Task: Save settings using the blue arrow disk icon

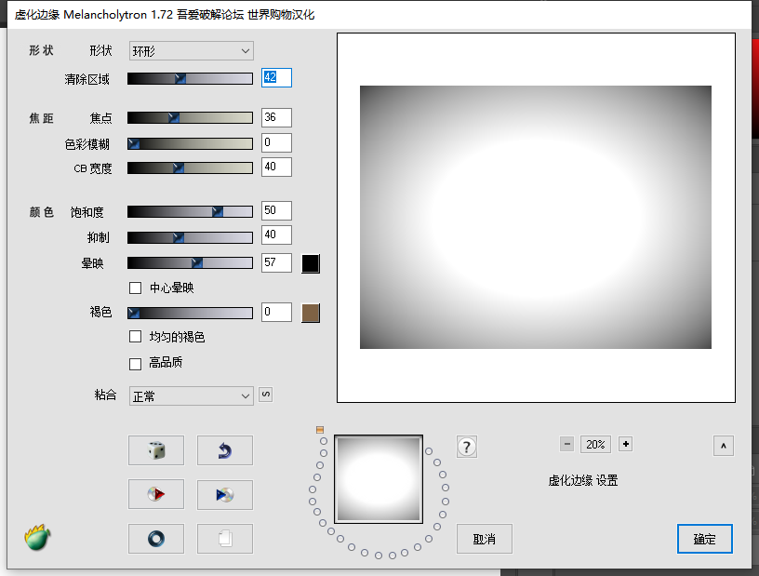Action: pyautogui.click(x=223, y=494)
